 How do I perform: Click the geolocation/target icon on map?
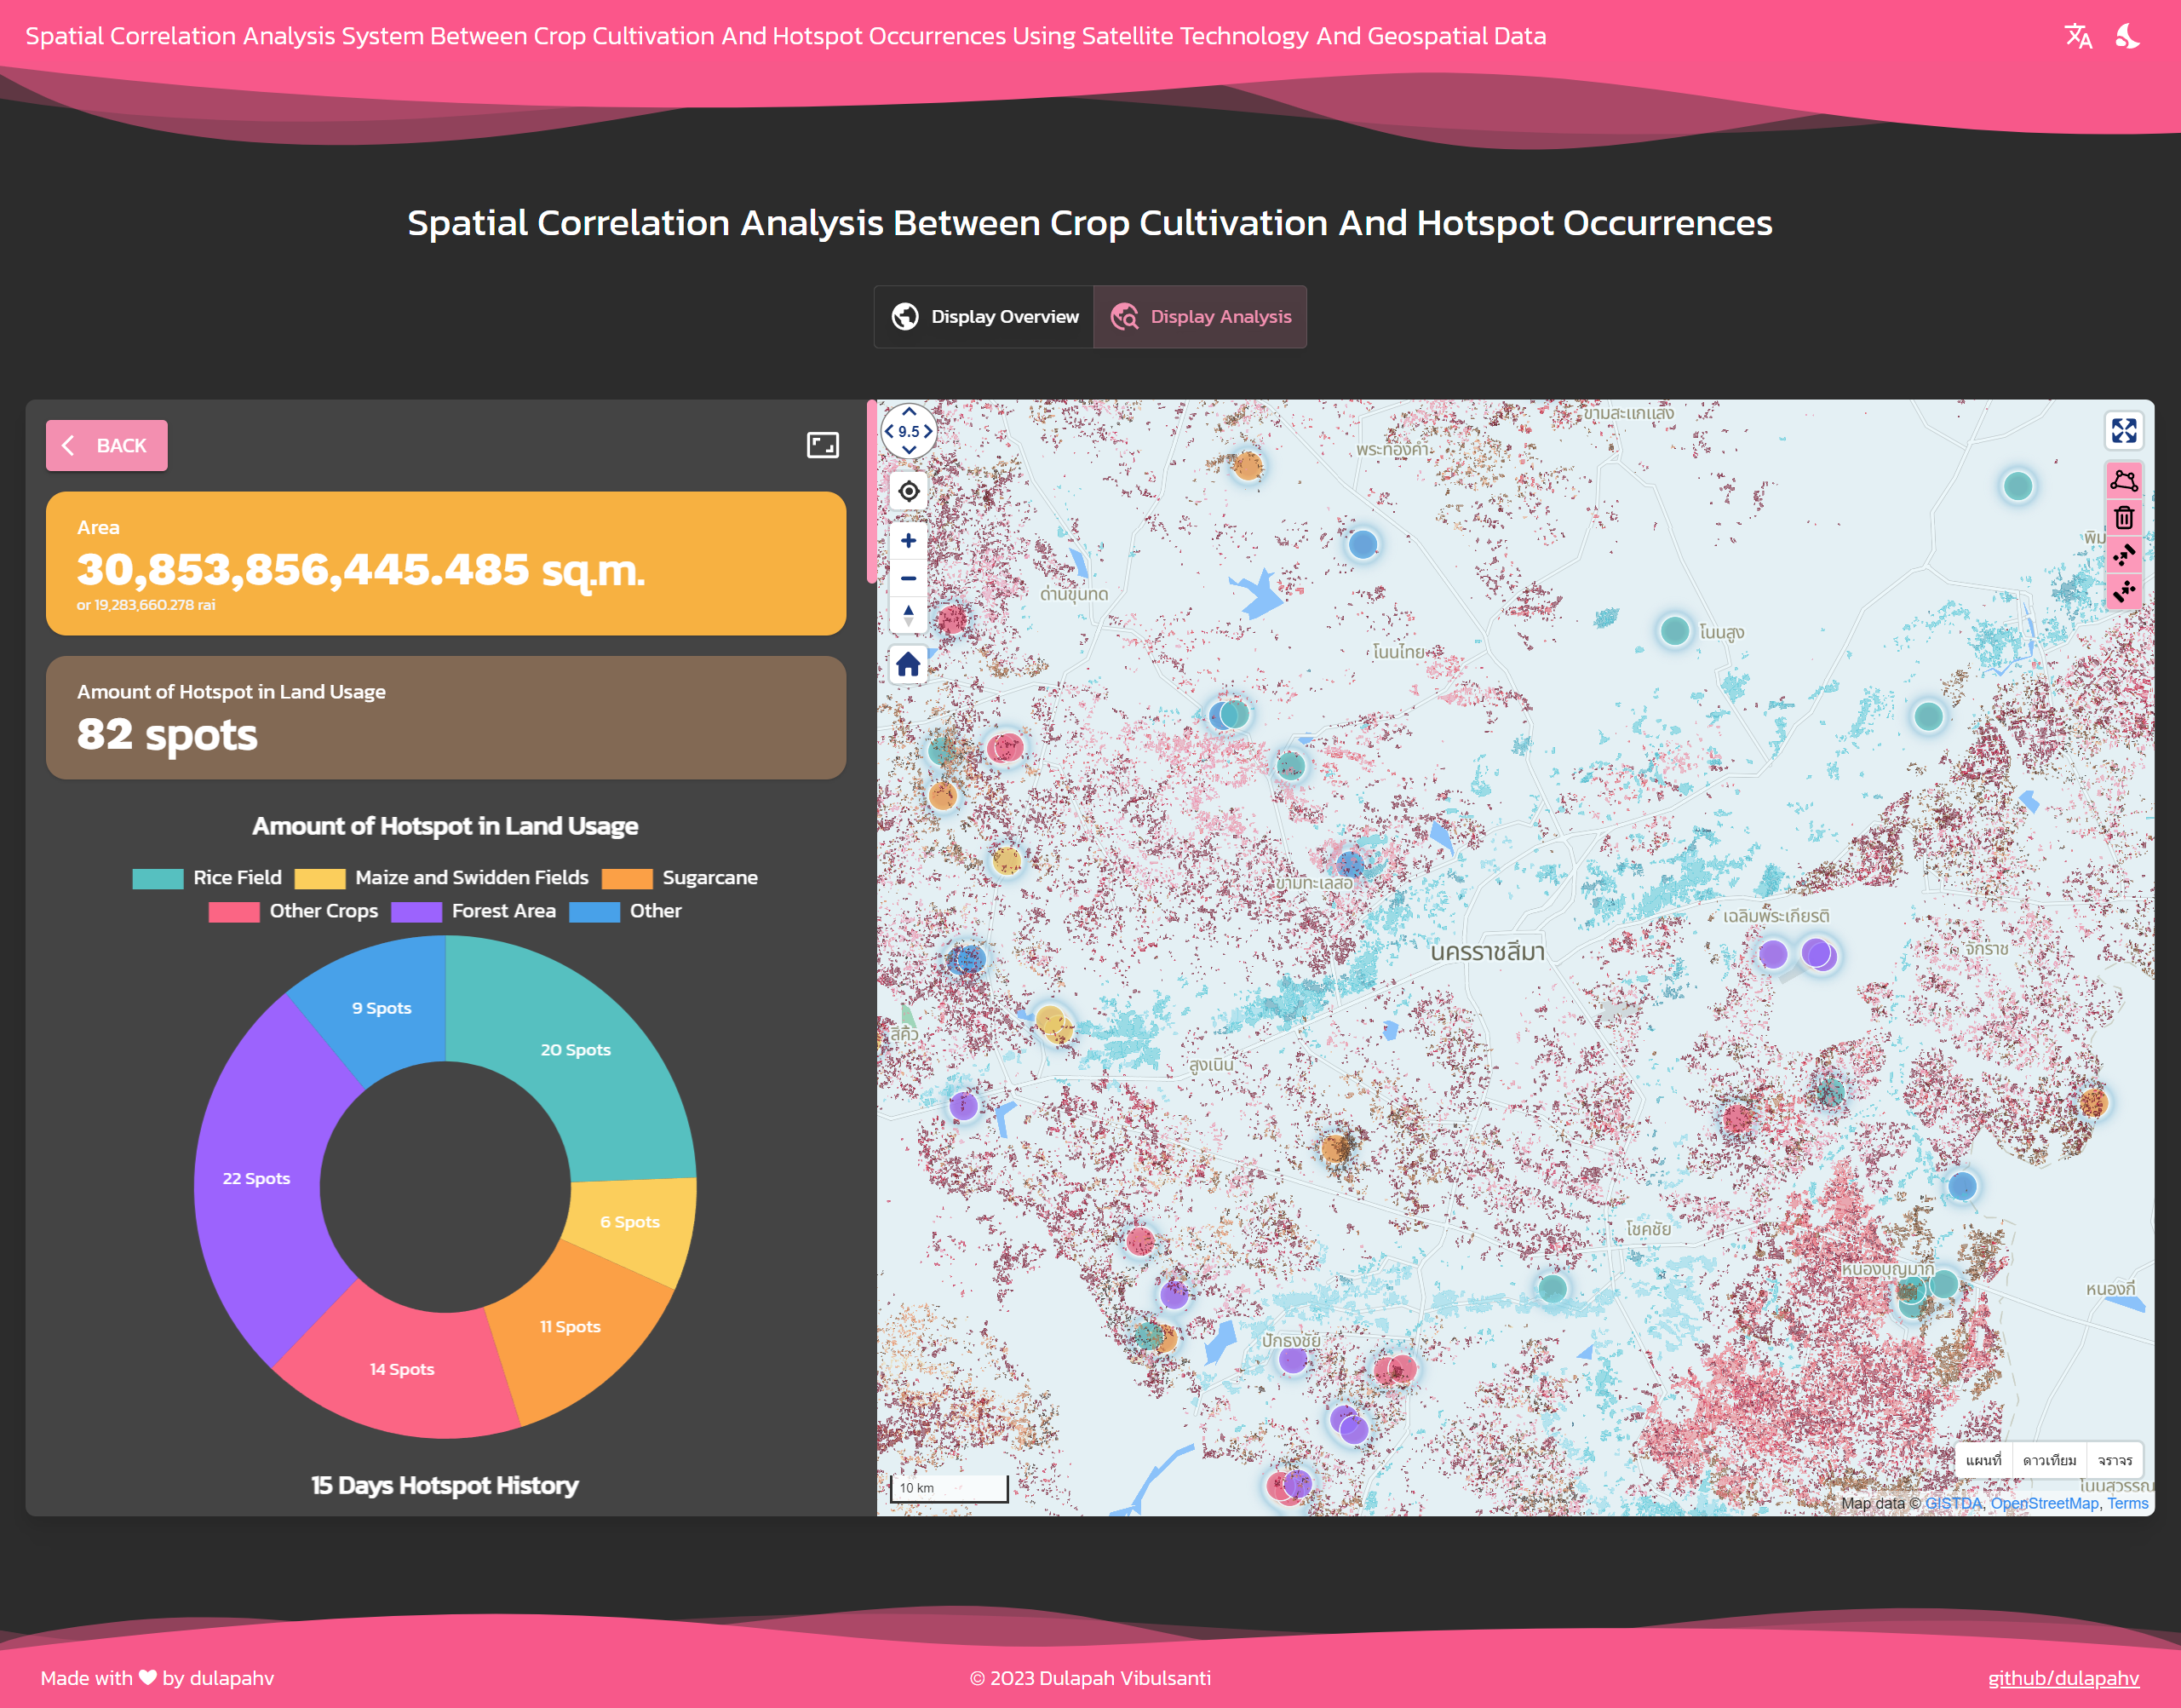tap(908, 492)
